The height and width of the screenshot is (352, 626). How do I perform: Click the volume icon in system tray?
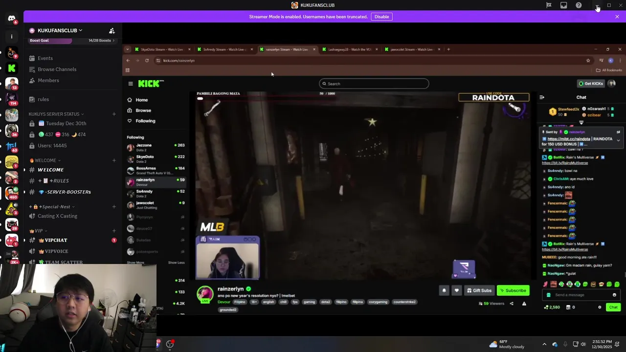tap(583, 344)
